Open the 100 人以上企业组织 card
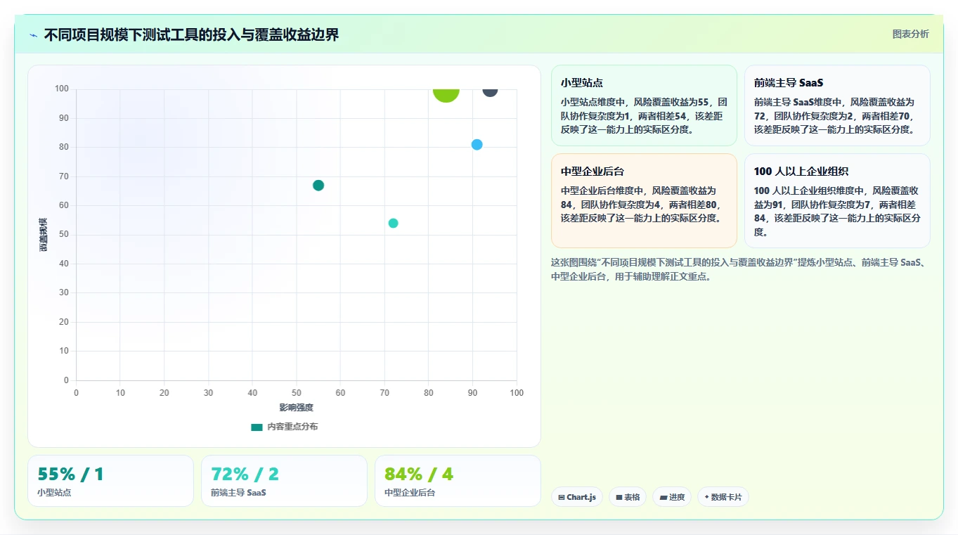Screen dimensions: 958x535 [837, 200]
